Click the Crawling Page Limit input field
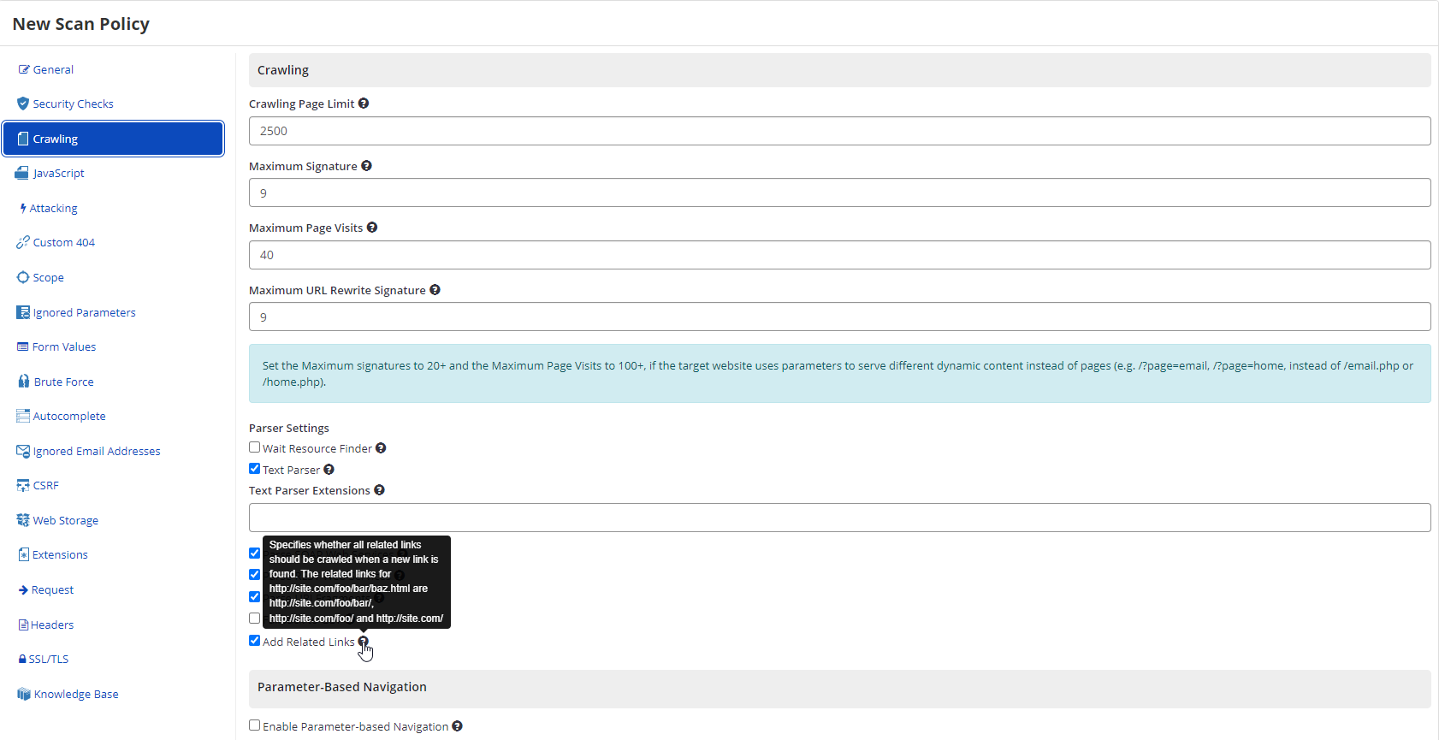Image resolution: width=1439 pixels, height=740 pixels. coord(839,131)
